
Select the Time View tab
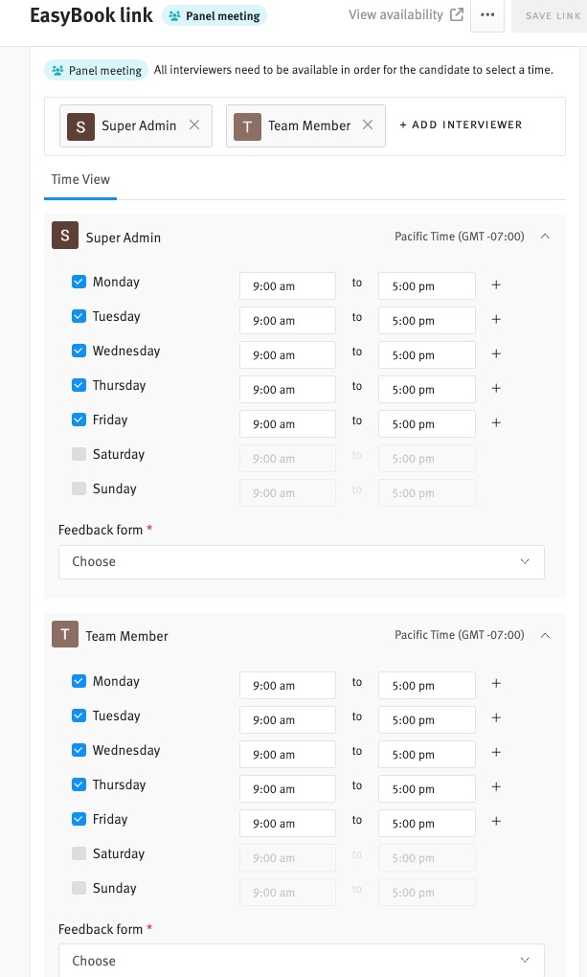click(x=80, y=179)
